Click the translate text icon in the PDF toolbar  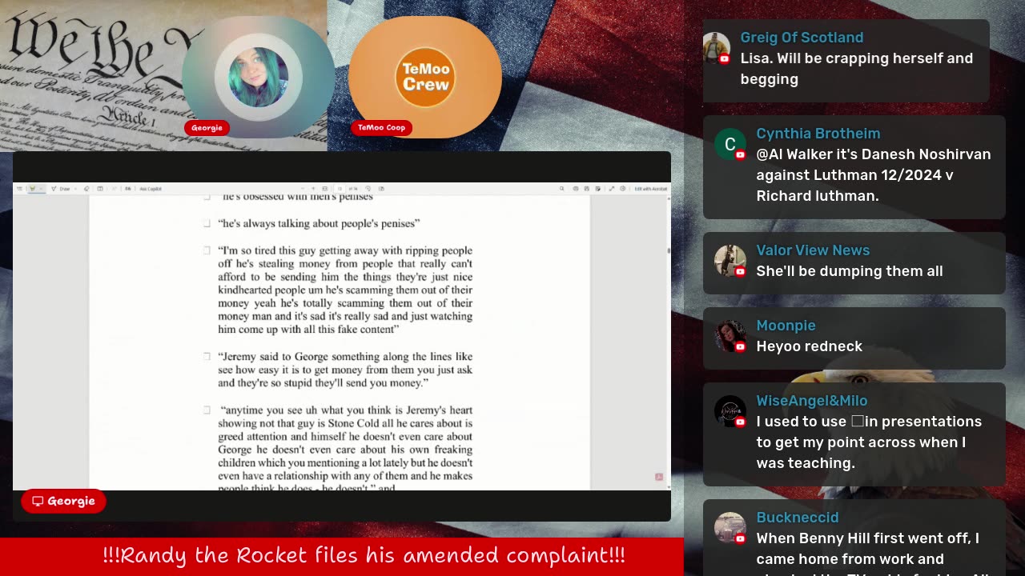pos(127,189)
